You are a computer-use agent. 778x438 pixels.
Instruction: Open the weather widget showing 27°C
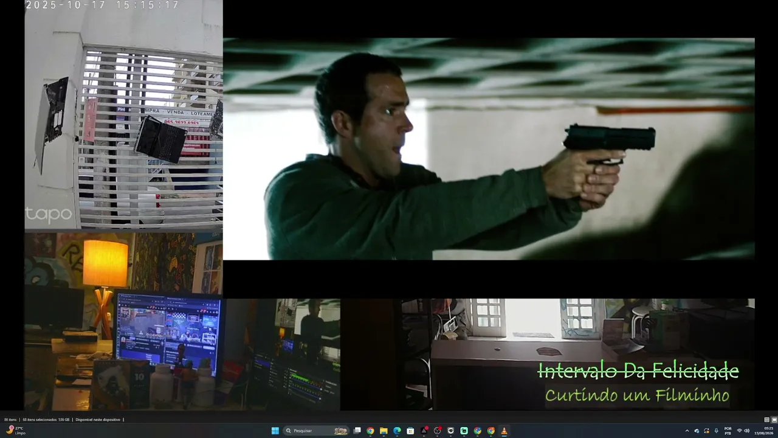point(16,431)
